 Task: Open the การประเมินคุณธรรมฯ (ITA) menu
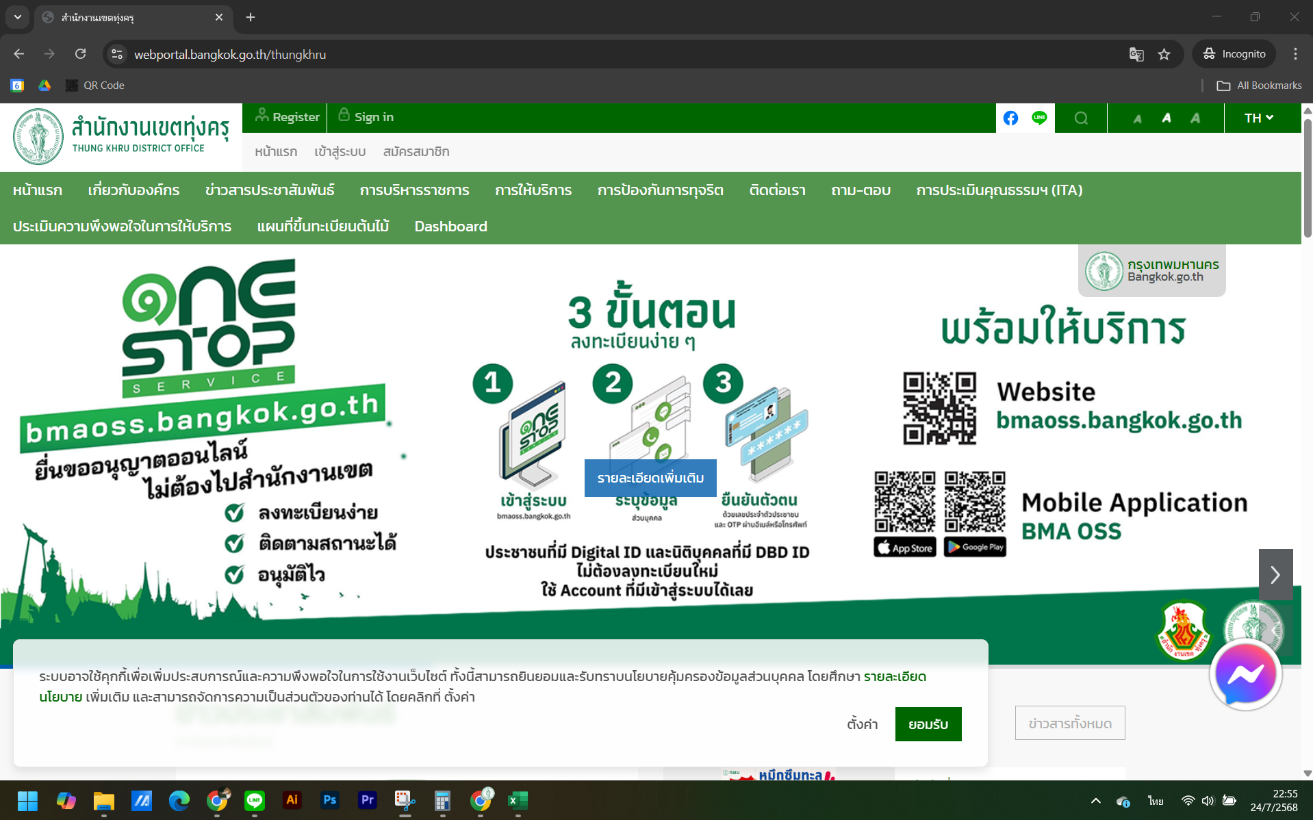click(999, 190)
